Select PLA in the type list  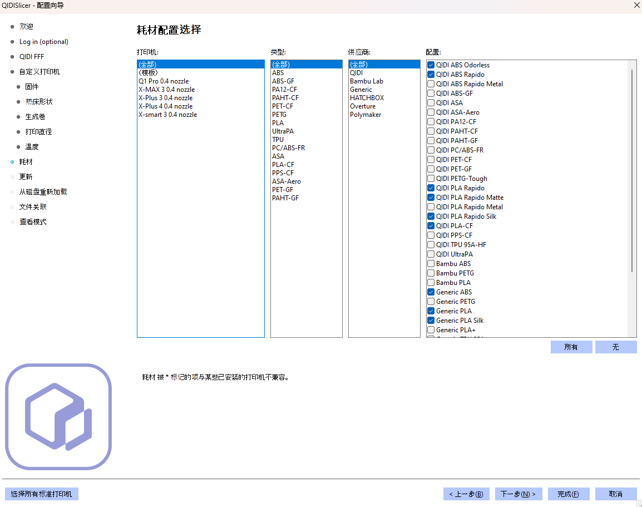pyautogui.click(x=307, y=123)
